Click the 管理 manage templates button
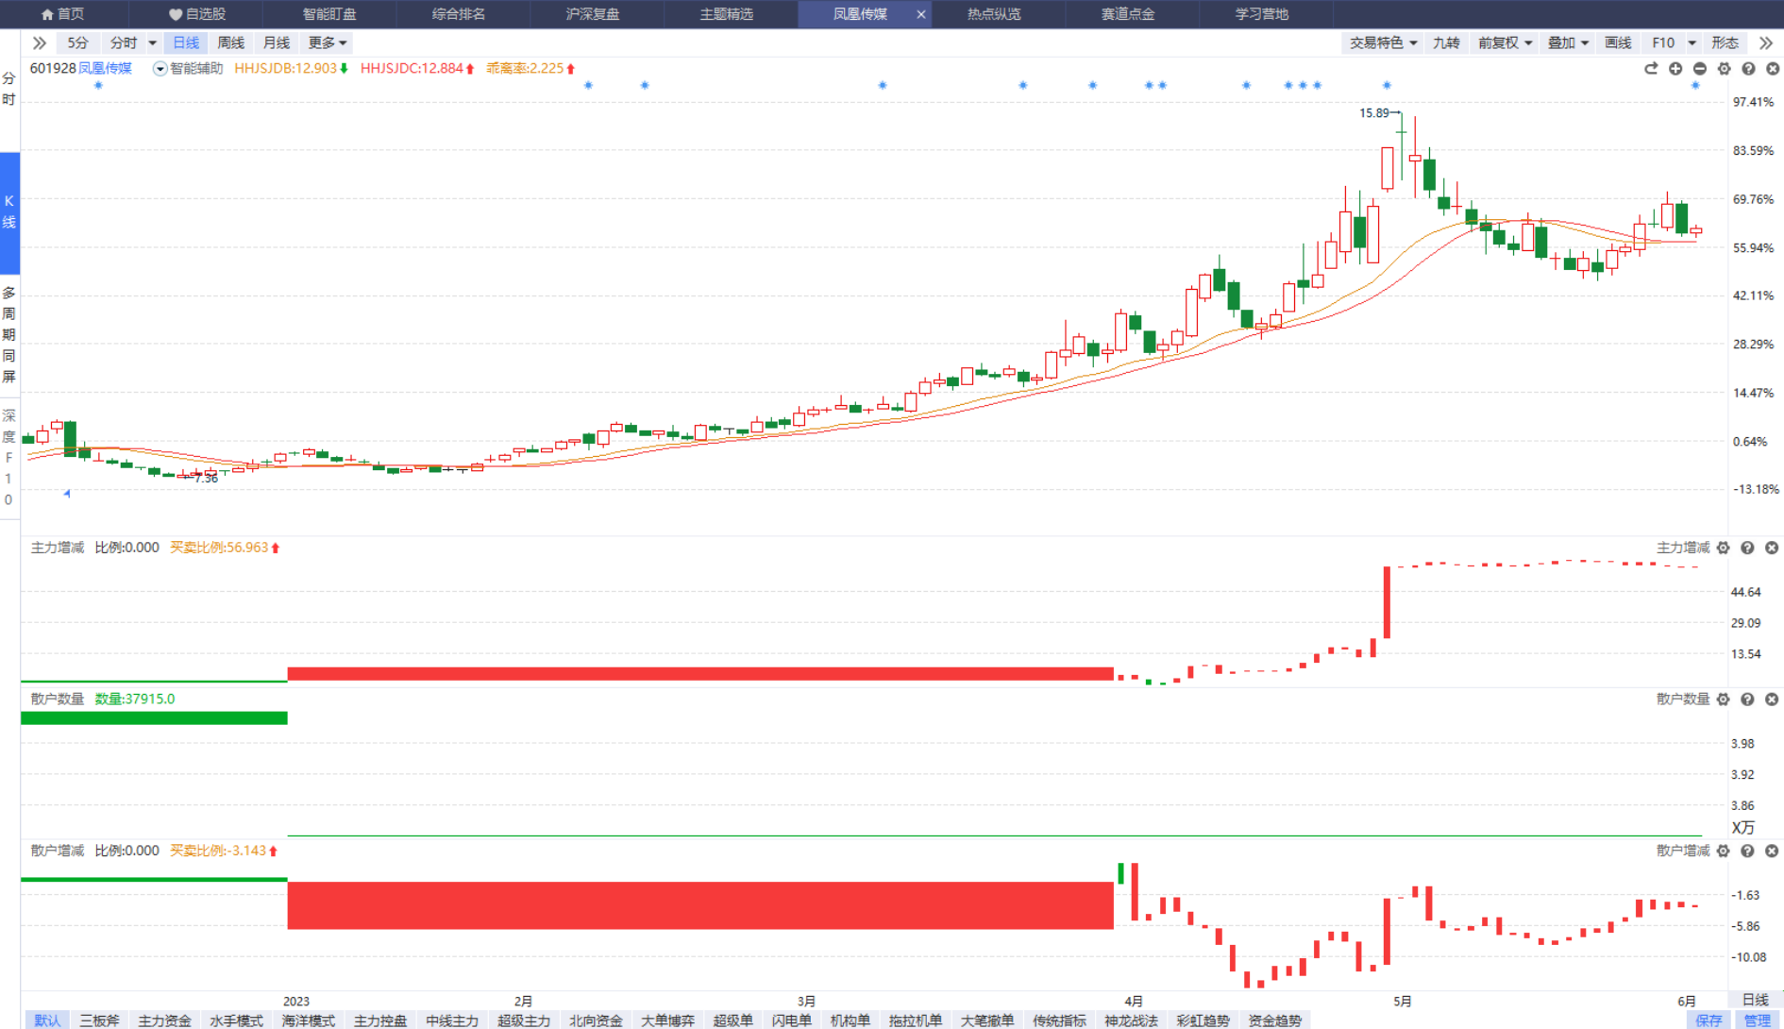Screen dimensions: 1784x1029 click(1757, 1021)
